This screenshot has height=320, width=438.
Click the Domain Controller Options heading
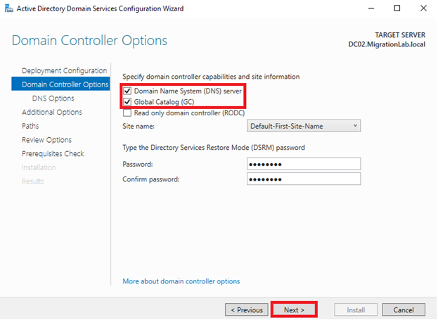pos(89,40)
